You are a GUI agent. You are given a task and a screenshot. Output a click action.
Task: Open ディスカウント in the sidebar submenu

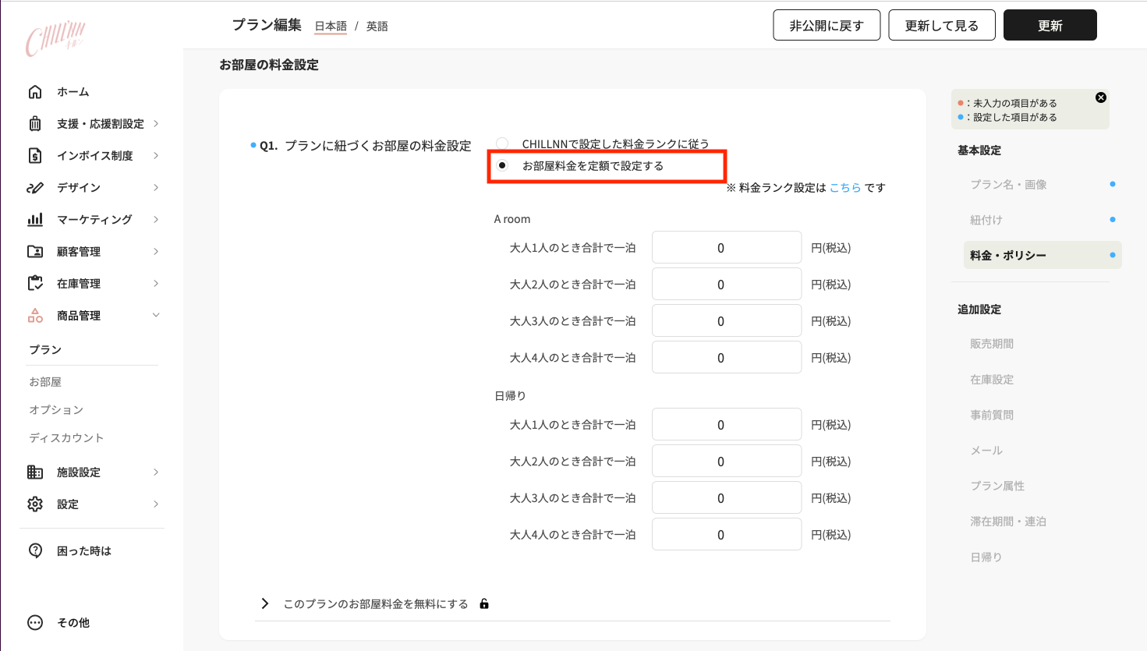click(66, 438)
